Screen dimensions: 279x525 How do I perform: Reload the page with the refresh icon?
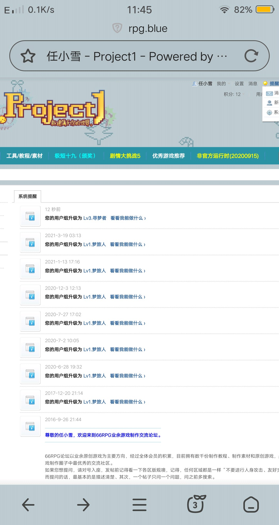coord(251,56)
